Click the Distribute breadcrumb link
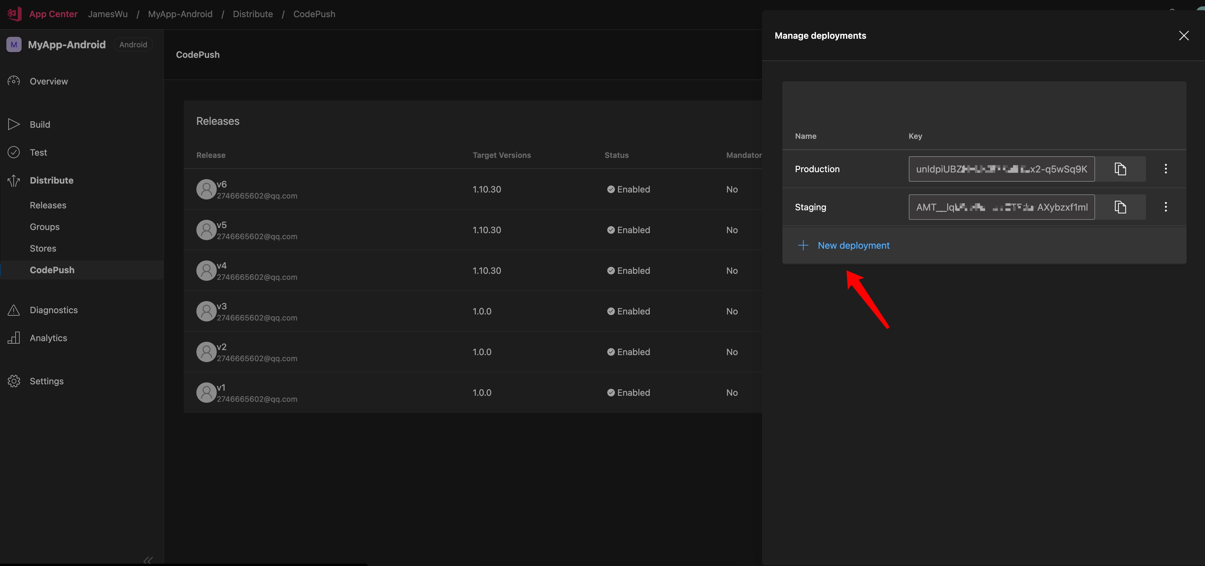This screenshot has width=1205, height=566. [x=253, y=14]
